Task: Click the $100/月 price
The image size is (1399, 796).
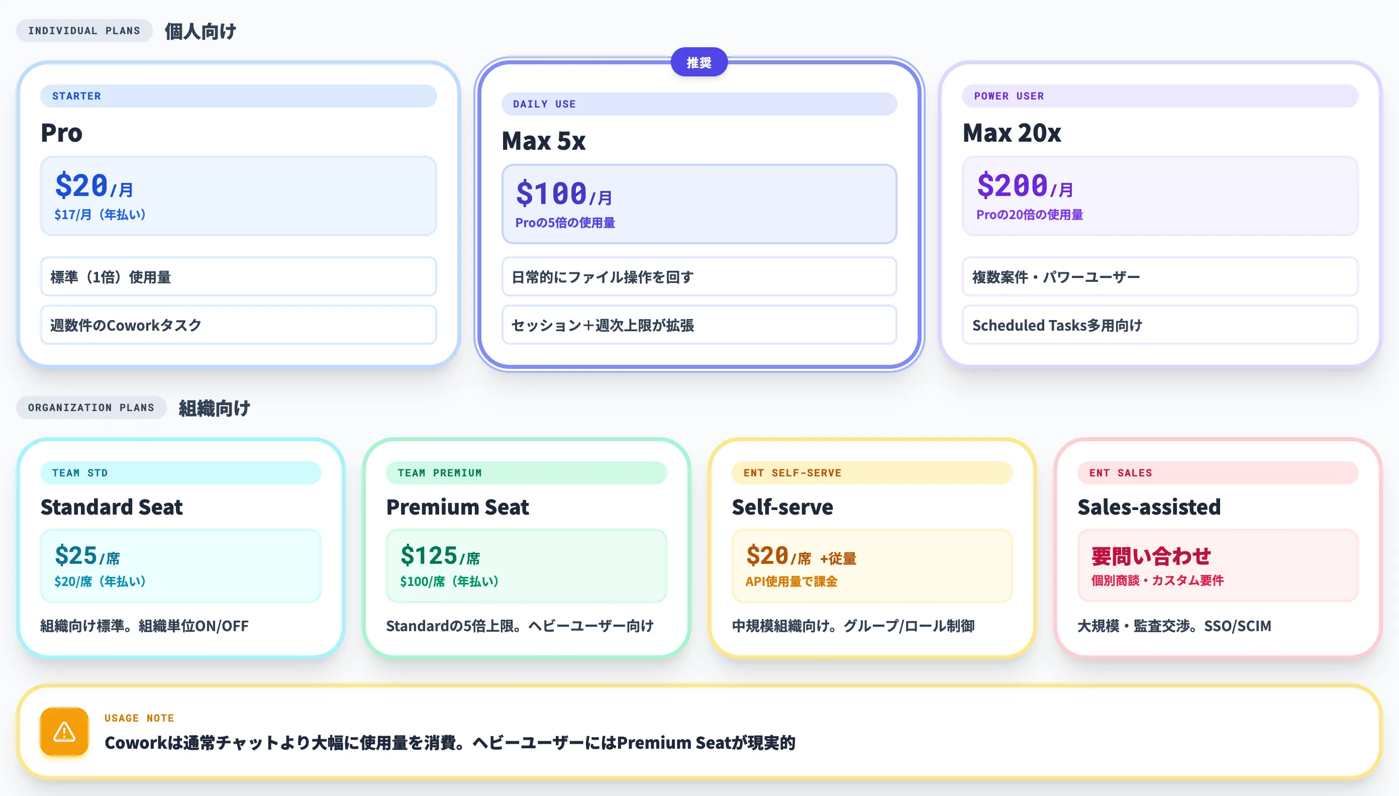Action: click(564, 193)
